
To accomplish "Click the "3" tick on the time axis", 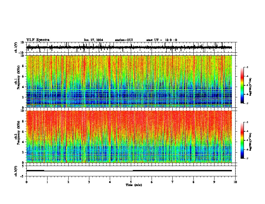I will (x=89, y=182).
